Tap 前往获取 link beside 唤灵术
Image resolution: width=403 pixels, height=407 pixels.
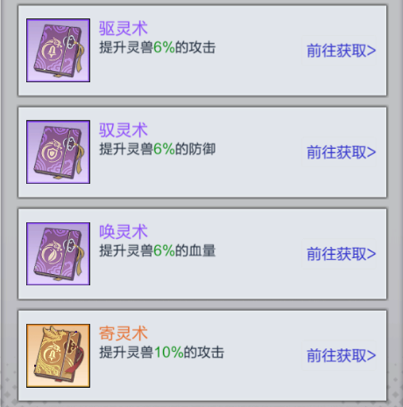(x=341, y=254)
